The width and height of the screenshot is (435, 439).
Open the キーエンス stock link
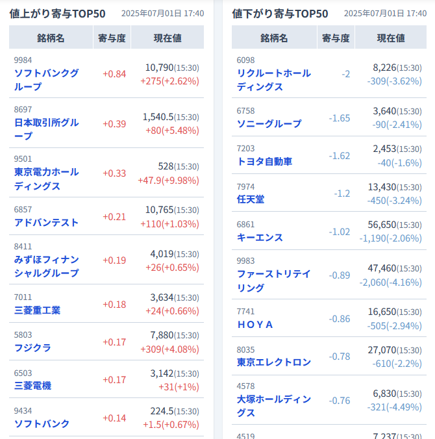260,237
